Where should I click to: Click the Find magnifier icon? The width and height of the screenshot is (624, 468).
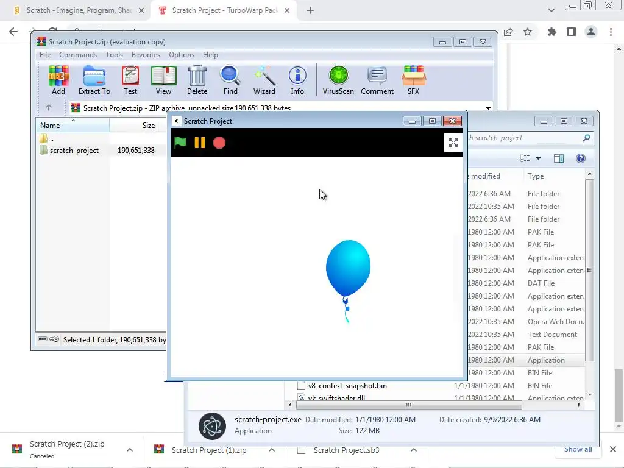tap(230, 80)
